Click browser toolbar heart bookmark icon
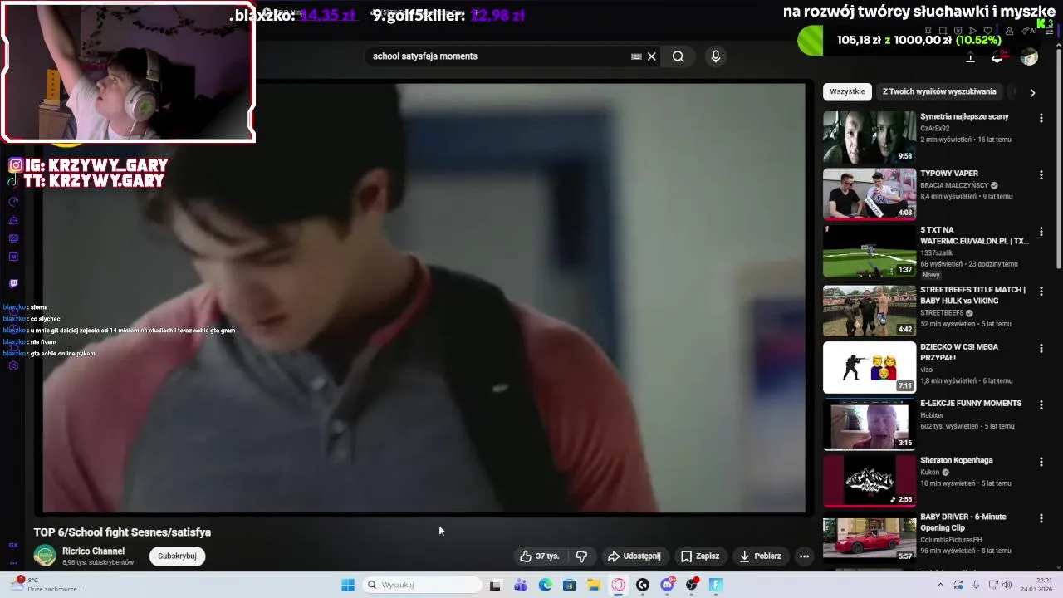Viewport: 1063px width, 598px height. click(x=987, y=31)
